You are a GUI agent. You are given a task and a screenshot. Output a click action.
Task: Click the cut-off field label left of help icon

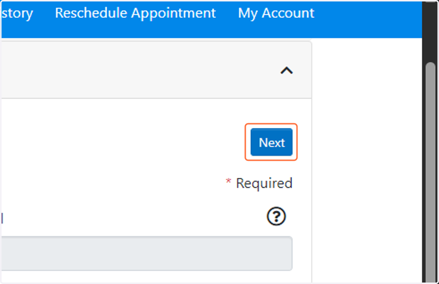(1, 218)
